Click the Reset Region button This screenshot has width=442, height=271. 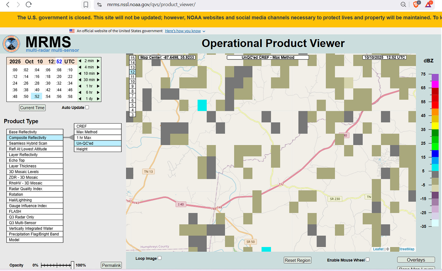(297, 260)
